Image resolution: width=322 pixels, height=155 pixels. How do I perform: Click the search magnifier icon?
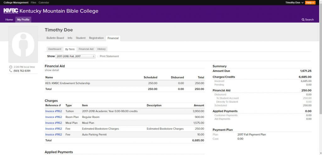click(x=303, y=20)
